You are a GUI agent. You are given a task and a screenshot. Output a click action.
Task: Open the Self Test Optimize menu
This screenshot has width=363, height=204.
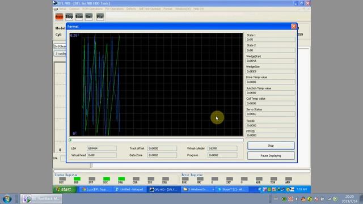click(150, 9)
